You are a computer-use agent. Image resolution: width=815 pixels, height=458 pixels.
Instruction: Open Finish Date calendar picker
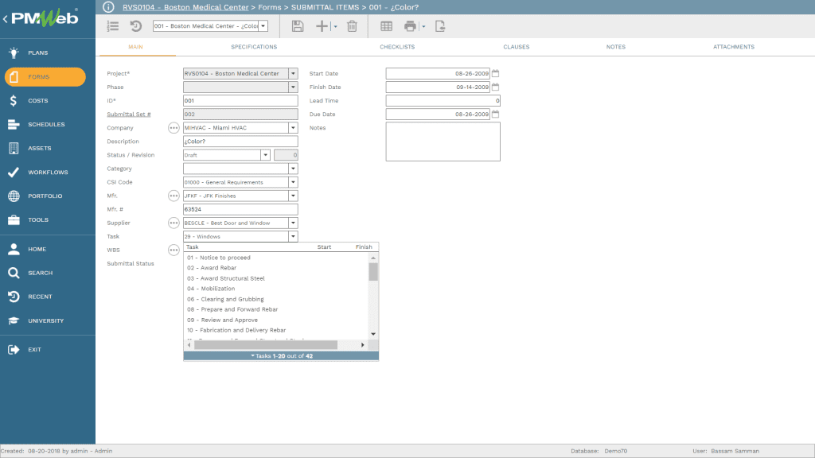[x=495, y=87]
